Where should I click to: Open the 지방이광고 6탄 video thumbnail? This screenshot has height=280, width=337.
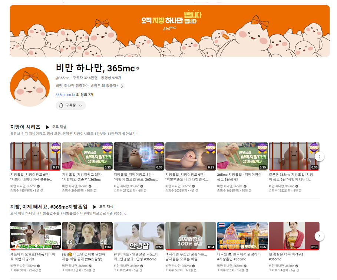click(35, 156)
